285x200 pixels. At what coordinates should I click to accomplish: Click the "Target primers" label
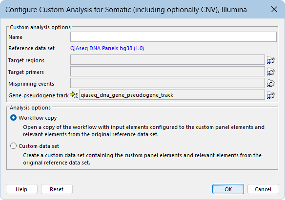click(x=26, y=72)
